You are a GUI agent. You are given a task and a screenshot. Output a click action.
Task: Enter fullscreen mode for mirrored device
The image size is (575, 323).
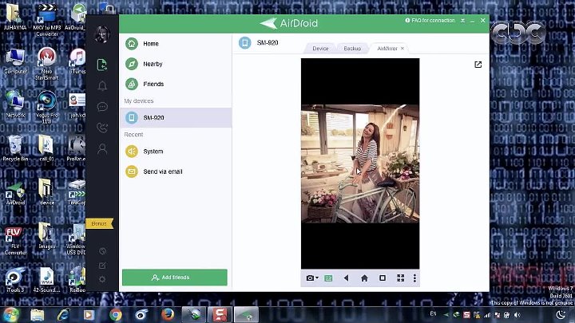coord(400,278)
